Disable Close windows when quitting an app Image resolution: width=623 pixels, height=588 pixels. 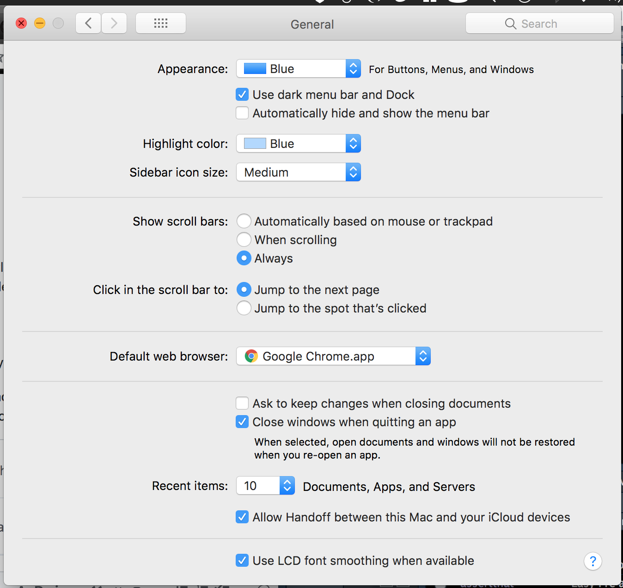(x=242, y=422)
